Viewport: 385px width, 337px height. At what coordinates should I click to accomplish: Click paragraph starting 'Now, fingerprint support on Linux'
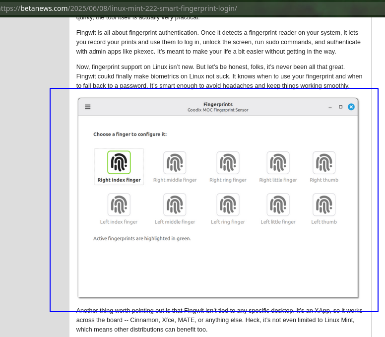click(219, 76)
